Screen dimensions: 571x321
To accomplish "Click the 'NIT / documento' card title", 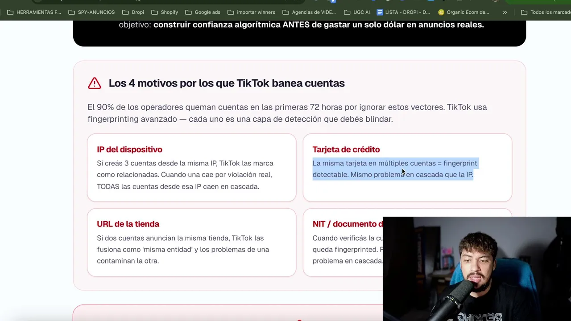I will point(348,224).
